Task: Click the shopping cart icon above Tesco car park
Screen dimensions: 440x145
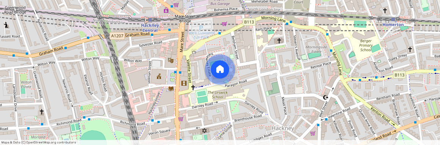Action: (224, 24)
